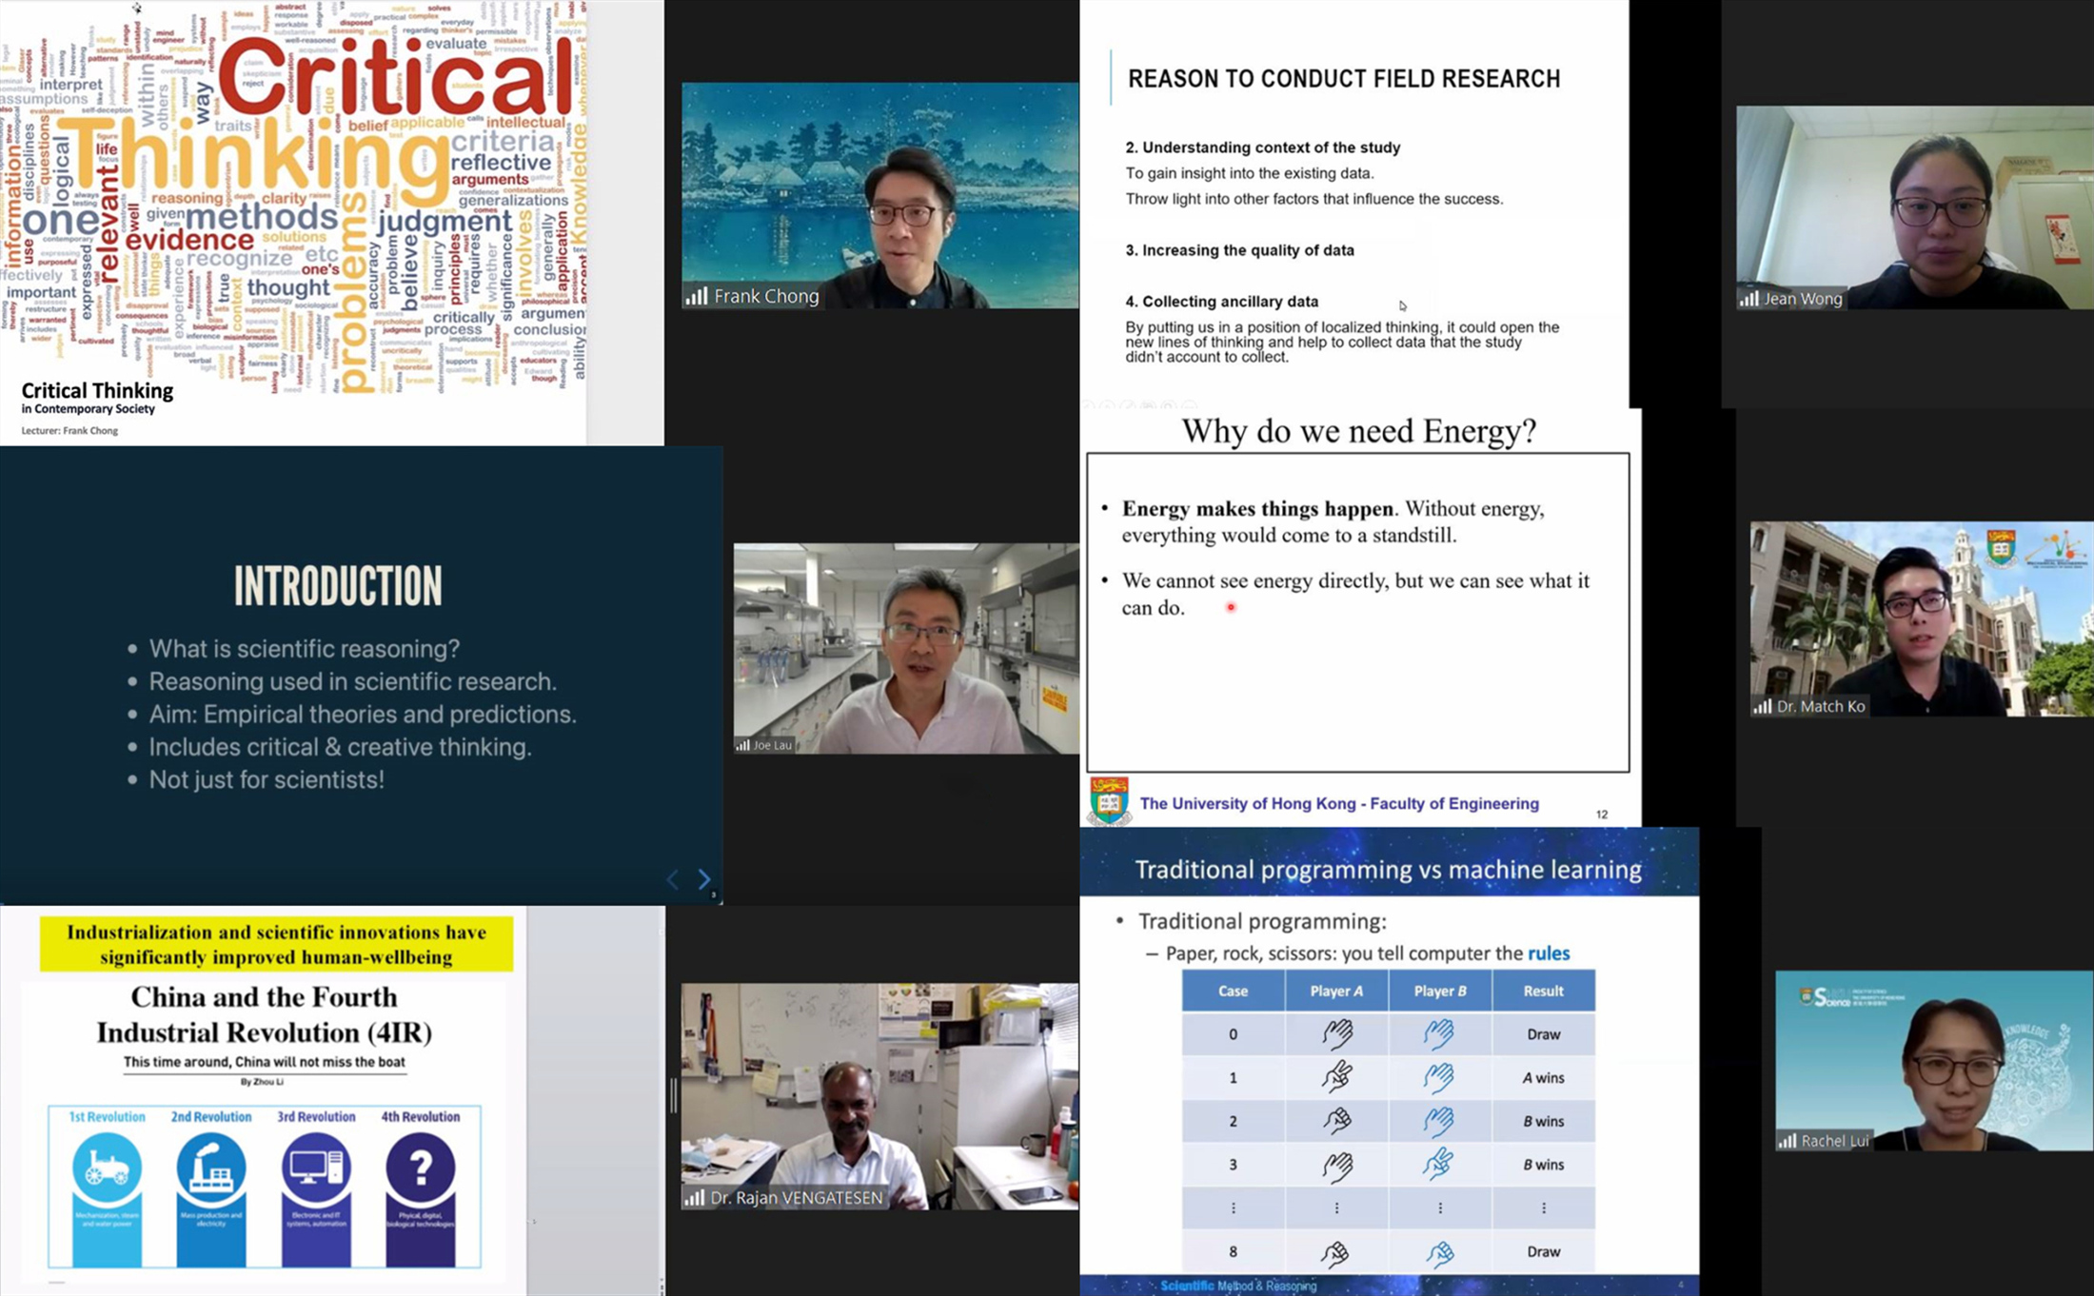Click signal icon next to Rachel Lui

[x=1788, y=1141]
